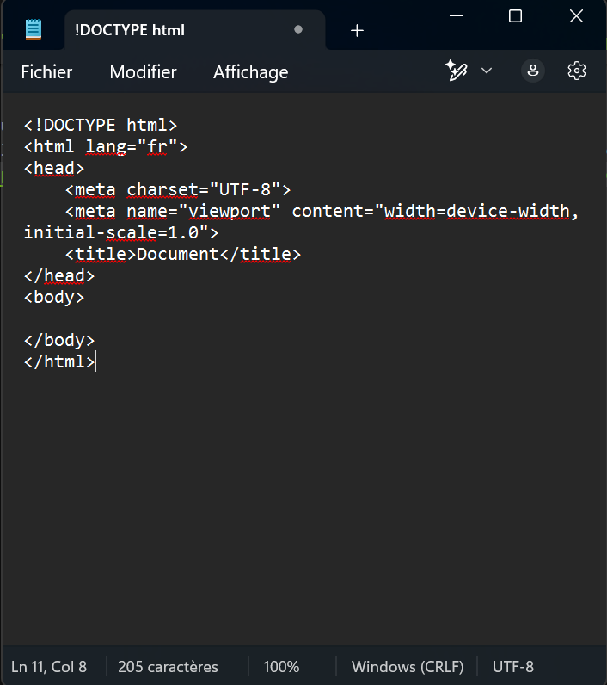
Task: Expand the chevron beside the rewrite icon
Action: coord(487,71)
